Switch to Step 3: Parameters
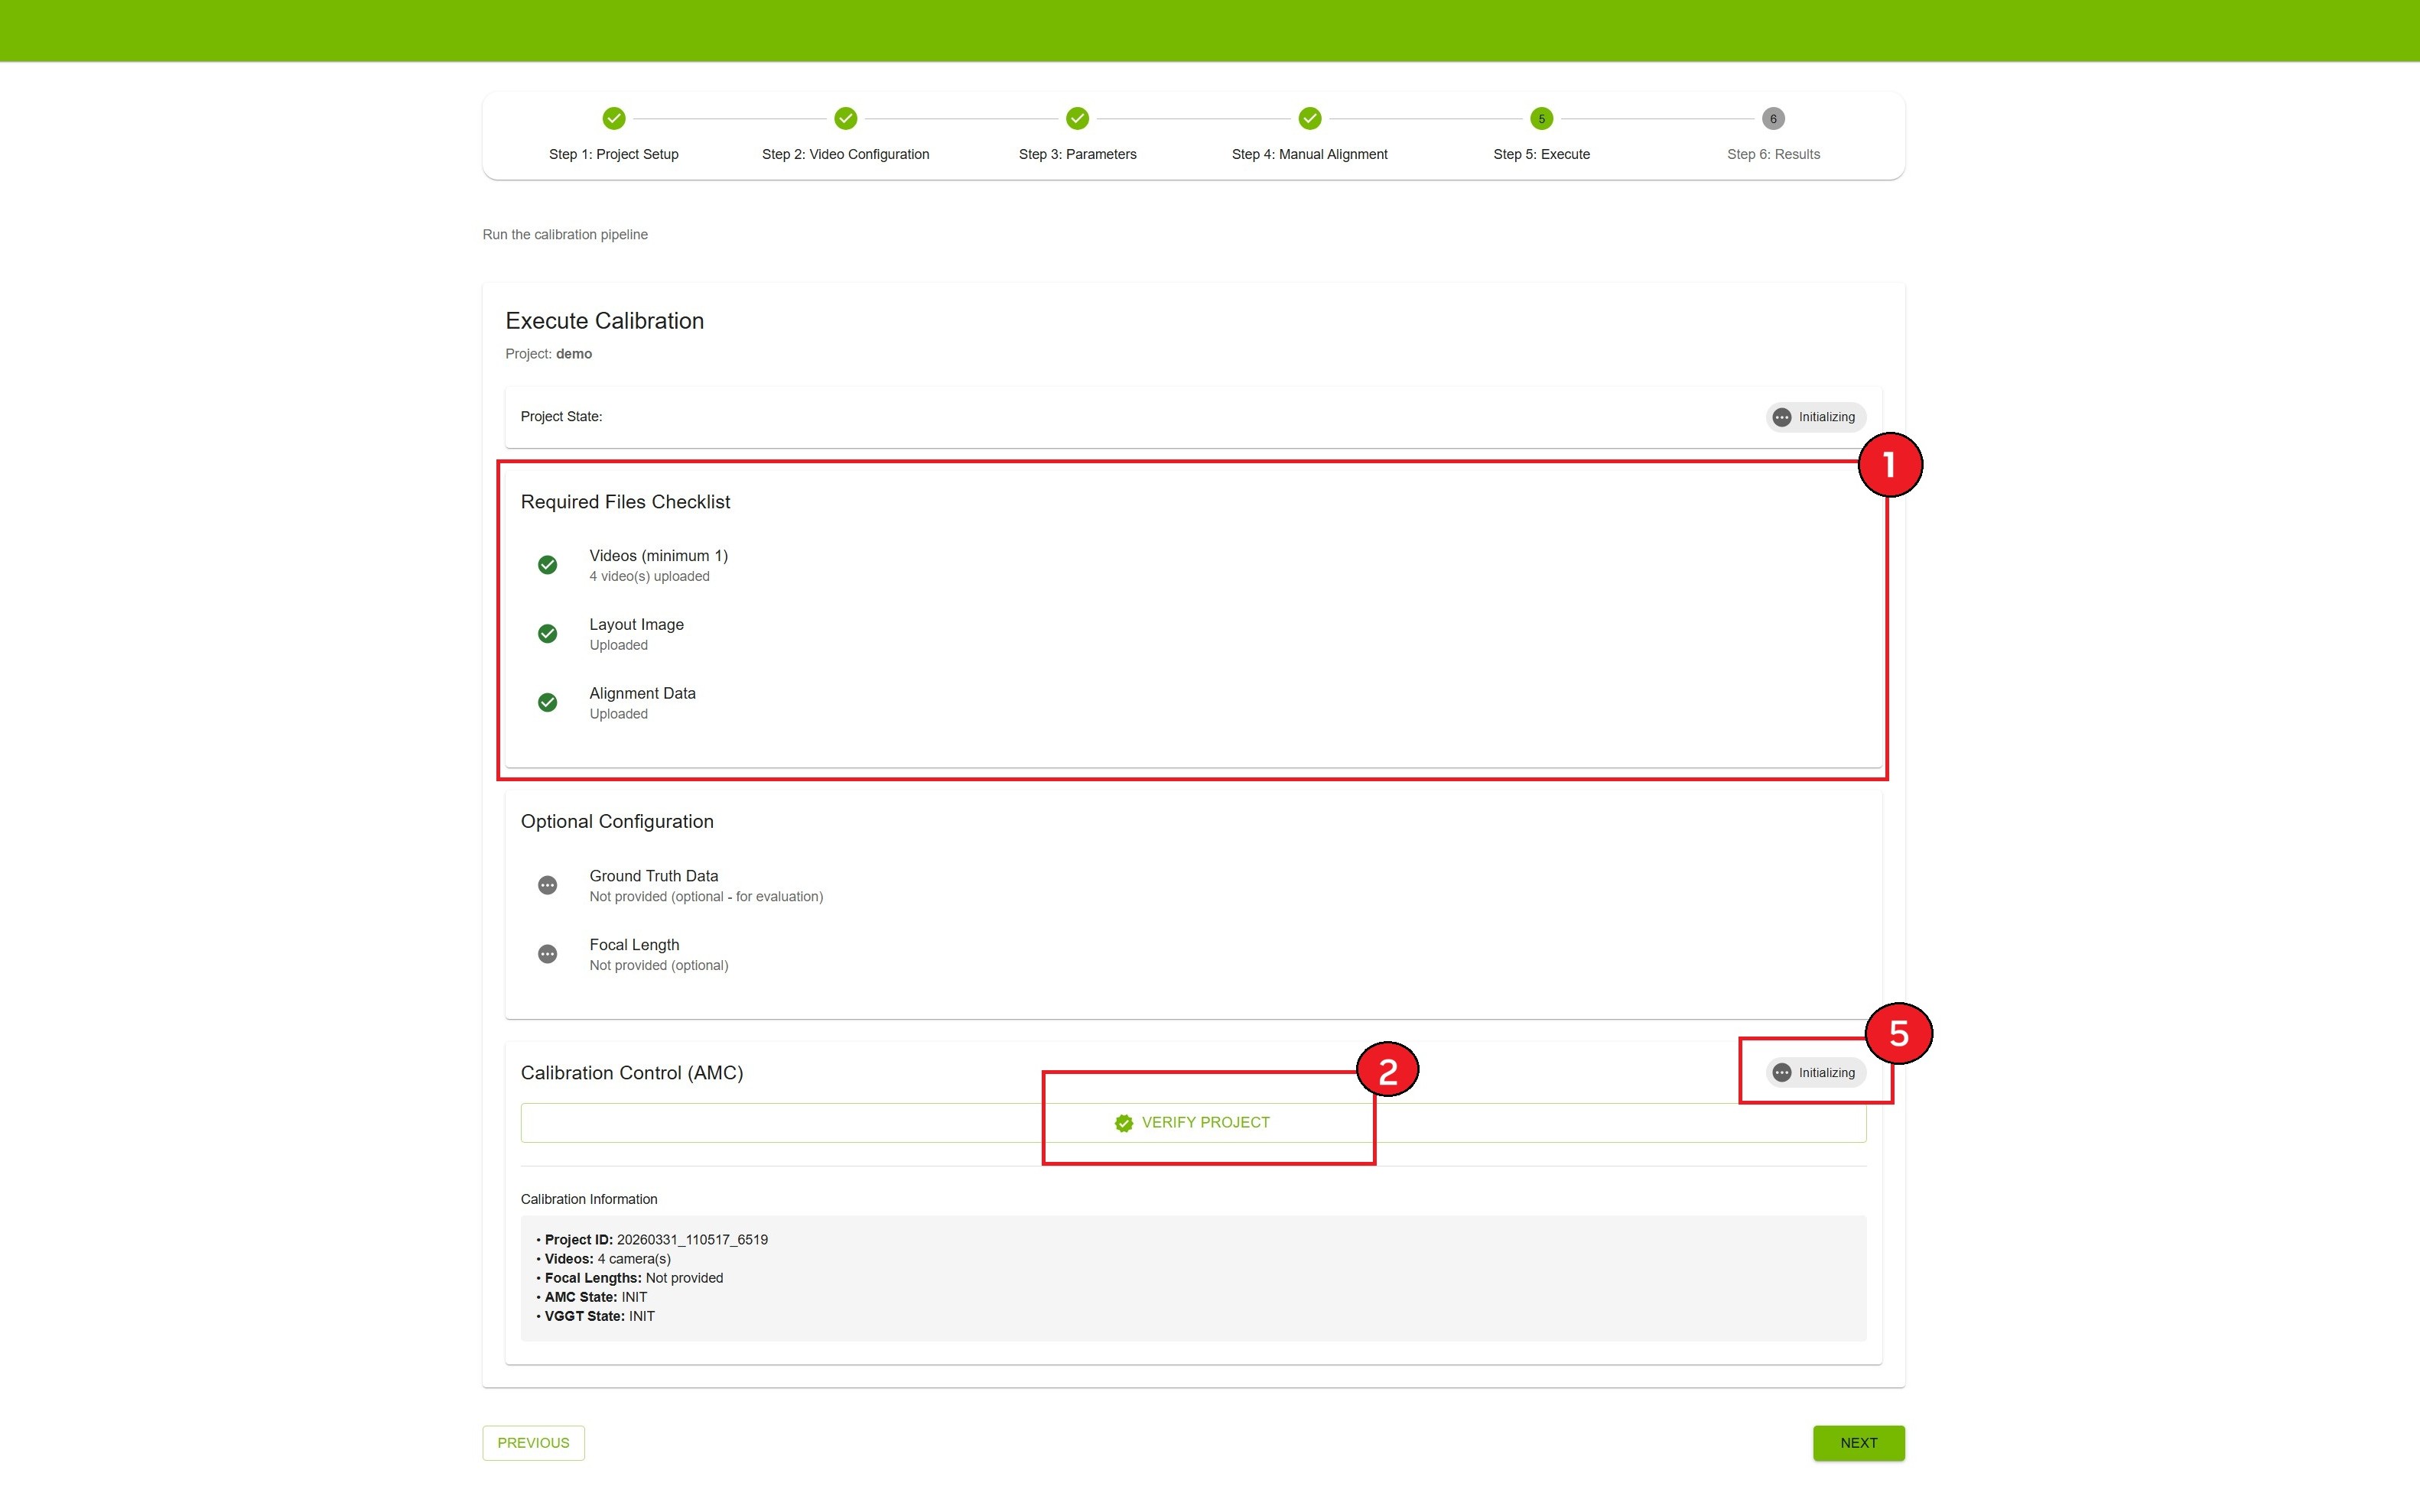Viewport: 2420px width, 1512px height. (x=1078, y=154)
